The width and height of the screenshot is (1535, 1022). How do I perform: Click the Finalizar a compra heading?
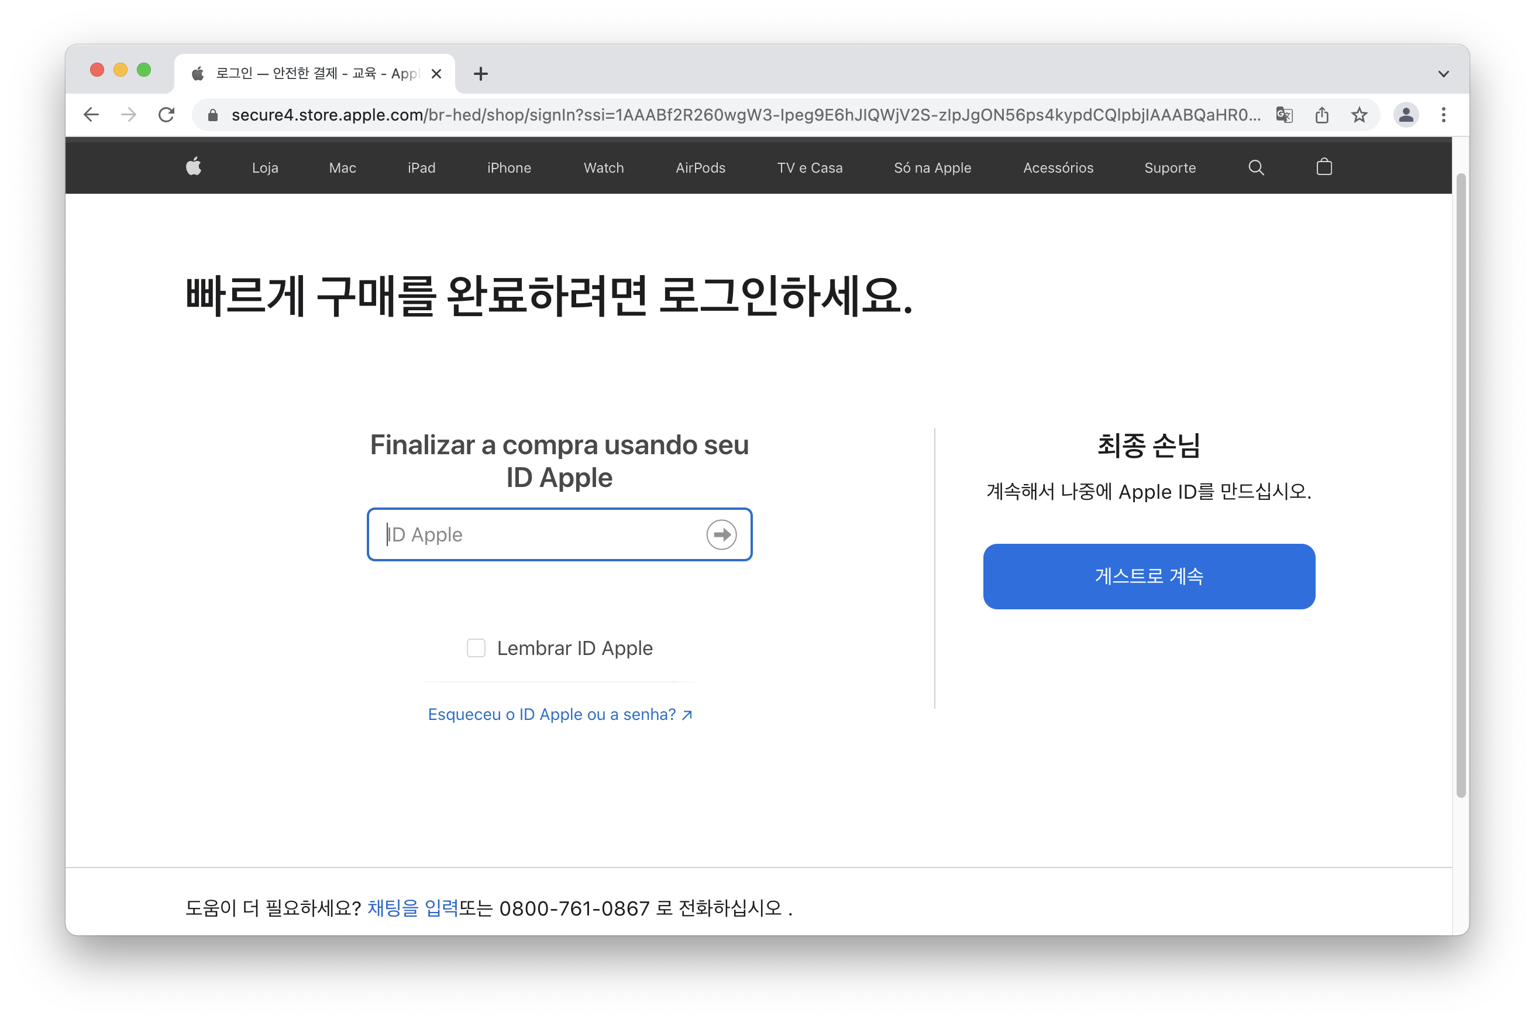click(559, 461)
